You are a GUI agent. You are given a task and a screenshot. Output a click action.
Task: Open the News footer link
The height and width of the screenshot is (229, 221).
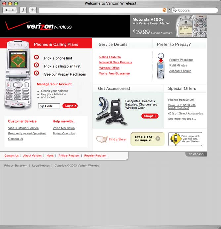click(50, 156)
